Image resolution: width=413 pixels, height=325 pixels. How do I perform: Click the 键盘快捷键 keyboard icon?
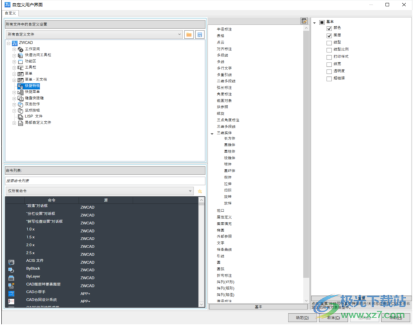pyautogui.click(x=21, y=98)
